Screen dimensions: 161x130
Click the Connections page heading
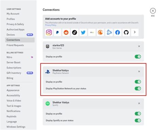pyautogui.click(x=51, y=10)
